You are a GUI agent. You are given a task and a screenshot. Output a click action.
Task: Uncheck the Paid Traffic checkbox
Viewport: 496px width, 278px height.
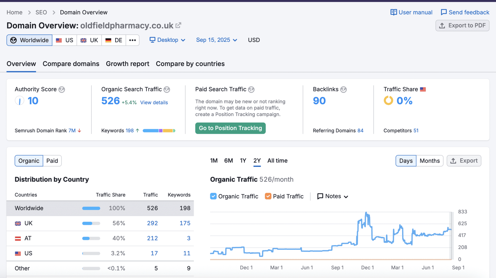268,196
